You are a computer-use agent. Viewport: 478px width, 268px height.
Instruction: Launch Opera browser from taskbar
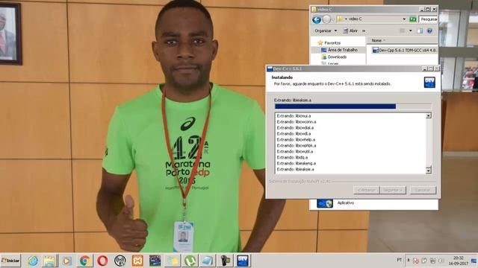coord(102,261)
